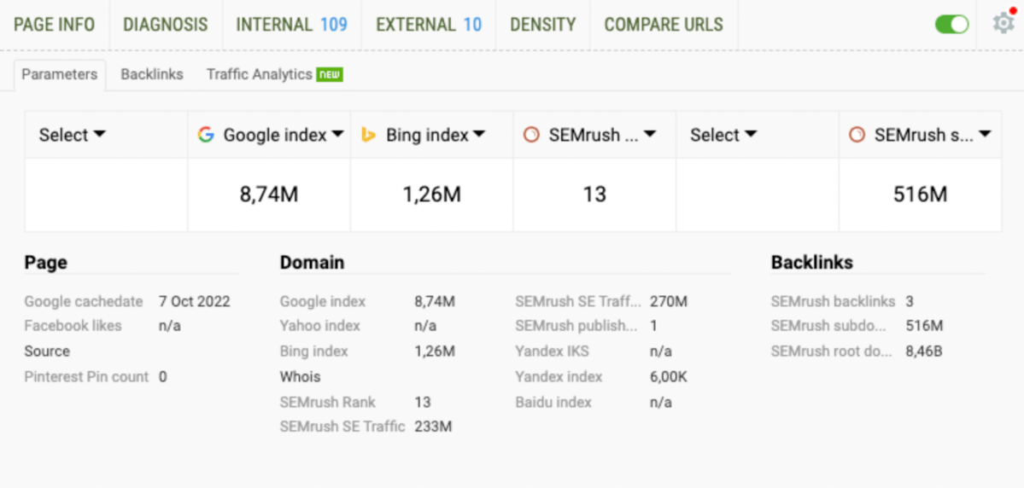Switch to the DENSITY tab

[x=542, y=25]
